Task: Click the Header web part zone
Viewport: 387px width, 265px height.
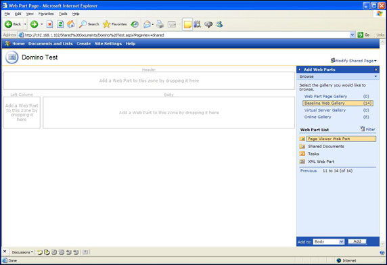Action: 149,81
